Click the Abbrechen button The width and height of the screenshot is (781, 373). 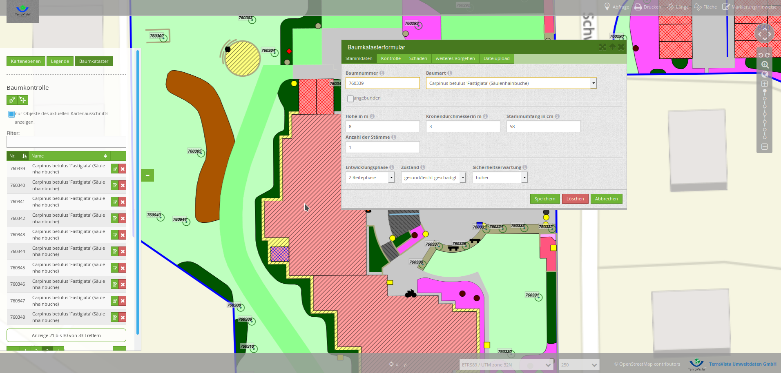606,199
